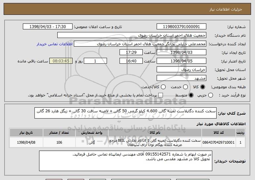255x180 pixels.
Task: Select the جزیی purchase type radio
Action: pos(210,95)
